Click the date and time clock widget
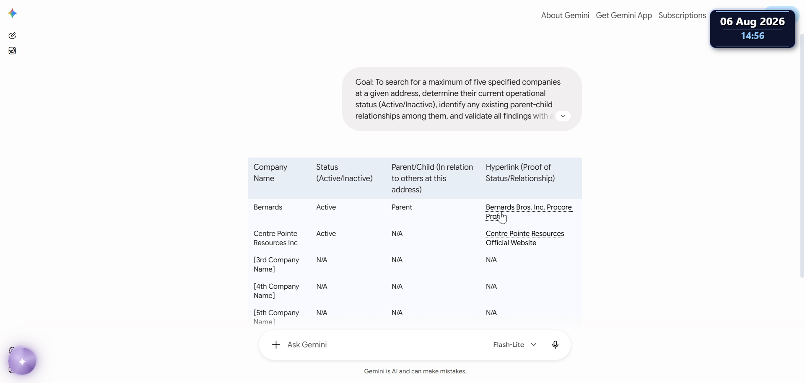Image resolution: width=805 pixels, height=383 pixels. [753, 29]
